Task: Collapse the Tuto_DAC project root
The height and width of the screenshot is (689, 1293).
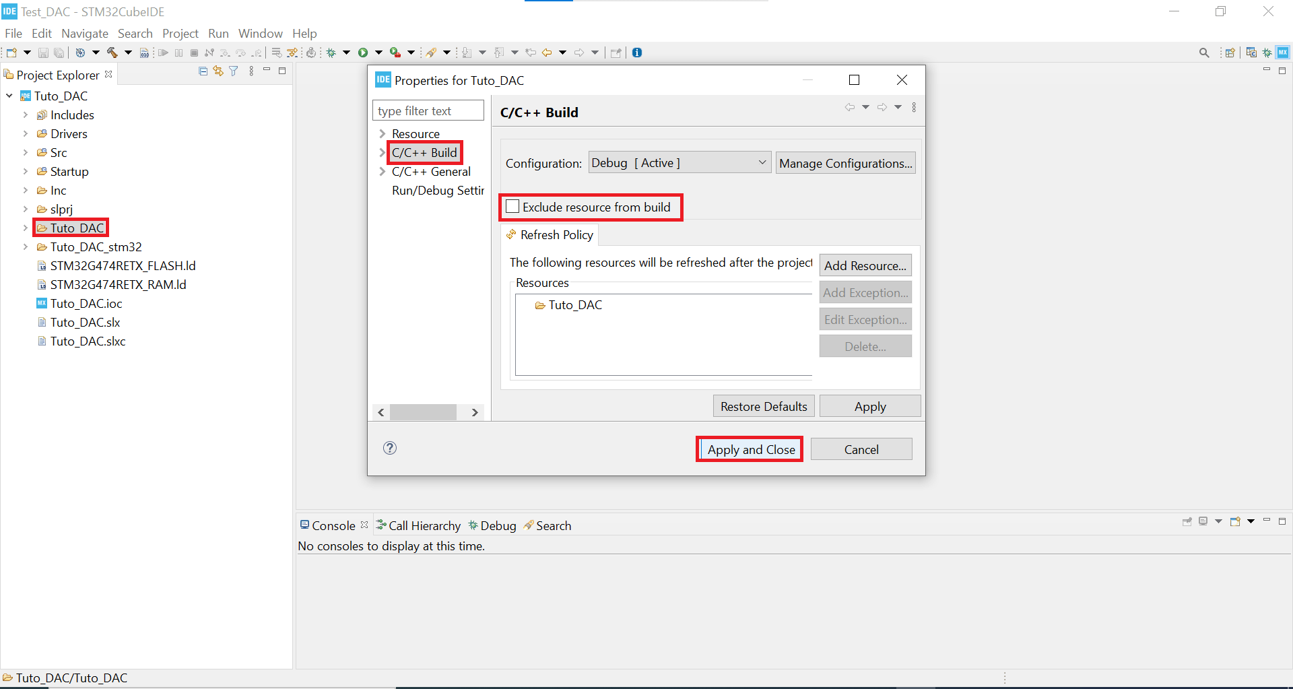Action: point(9,96)
